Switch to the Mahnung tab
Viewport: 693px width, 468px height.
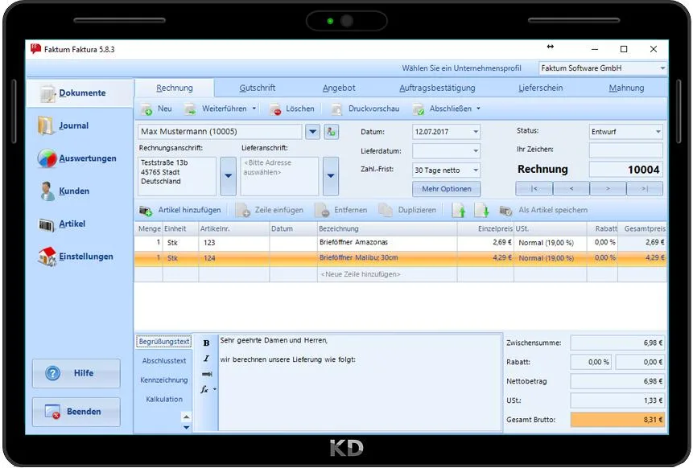pyautogui.click(x=626, y=88)
